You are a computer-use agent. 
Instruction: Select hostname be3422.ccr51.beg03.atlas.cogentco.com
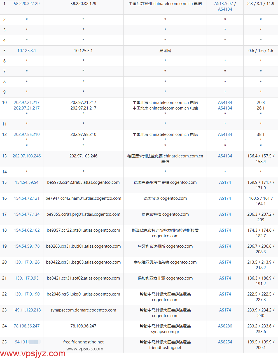point(83,262)
